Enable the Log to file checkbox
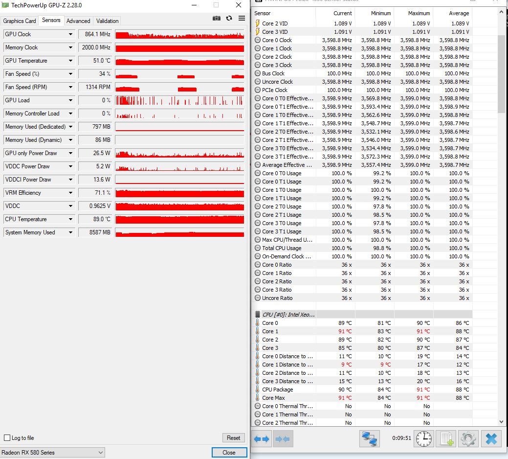The image size is (508, 459). coord(7,438)
